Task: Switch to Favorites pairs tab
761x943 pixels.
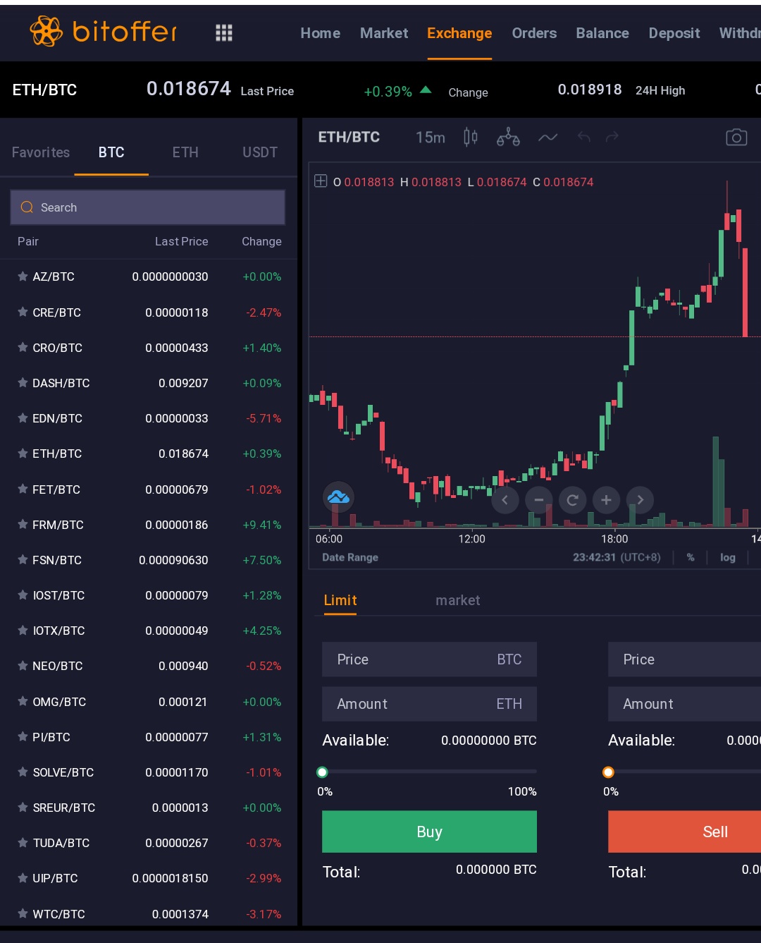Action: pyautogui.click(x=41, y=152)
